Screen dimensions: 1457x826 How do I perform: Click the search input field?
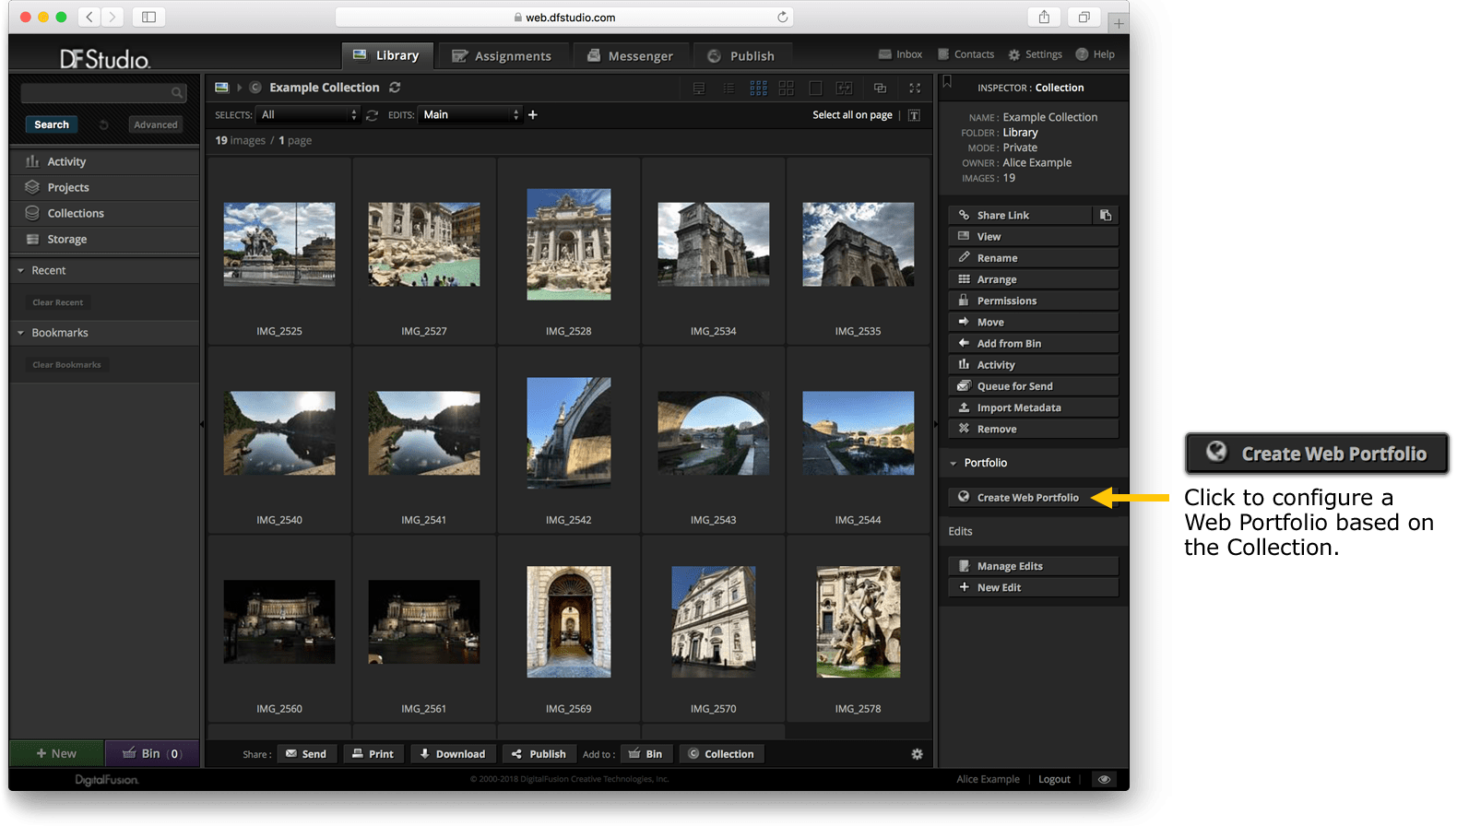[x=103, y=92]
